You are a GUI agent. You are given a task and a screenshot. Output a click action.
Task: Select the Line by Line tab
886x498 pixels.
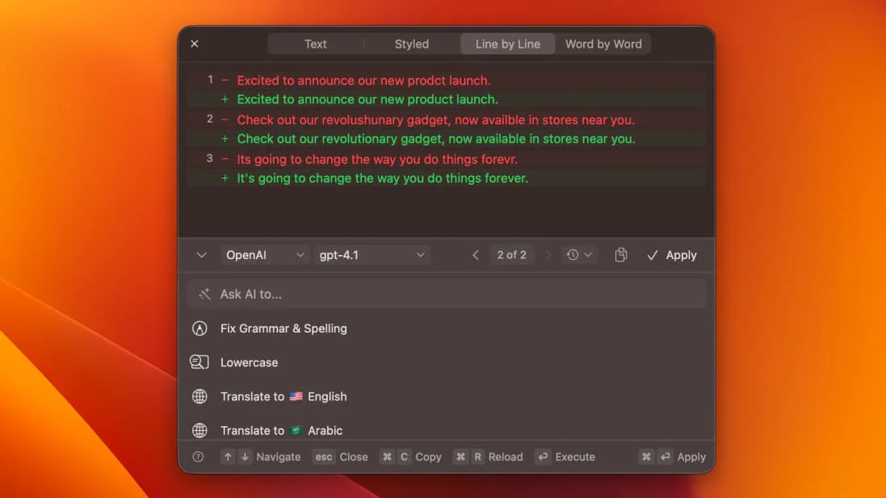pyautogui.click(x=507, y=44)
